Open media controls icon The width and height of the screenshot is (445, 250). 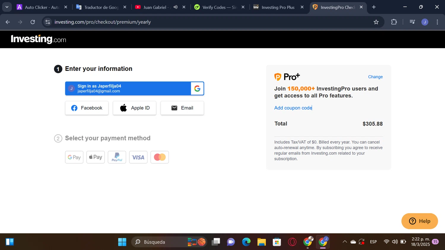point(412,22)
